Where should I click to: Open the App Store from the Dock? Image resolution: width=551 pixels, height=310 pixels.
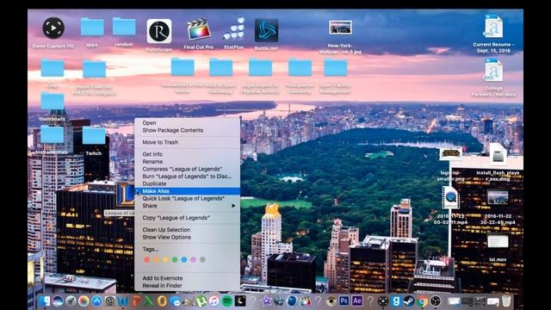coord(96,301)
